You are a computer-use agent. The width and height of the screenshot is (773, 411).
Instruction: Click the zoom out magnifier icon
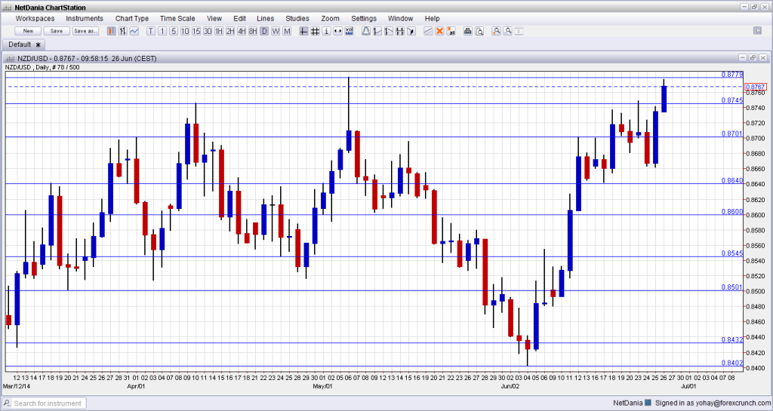pyautogui.click(x=507, y=31)
